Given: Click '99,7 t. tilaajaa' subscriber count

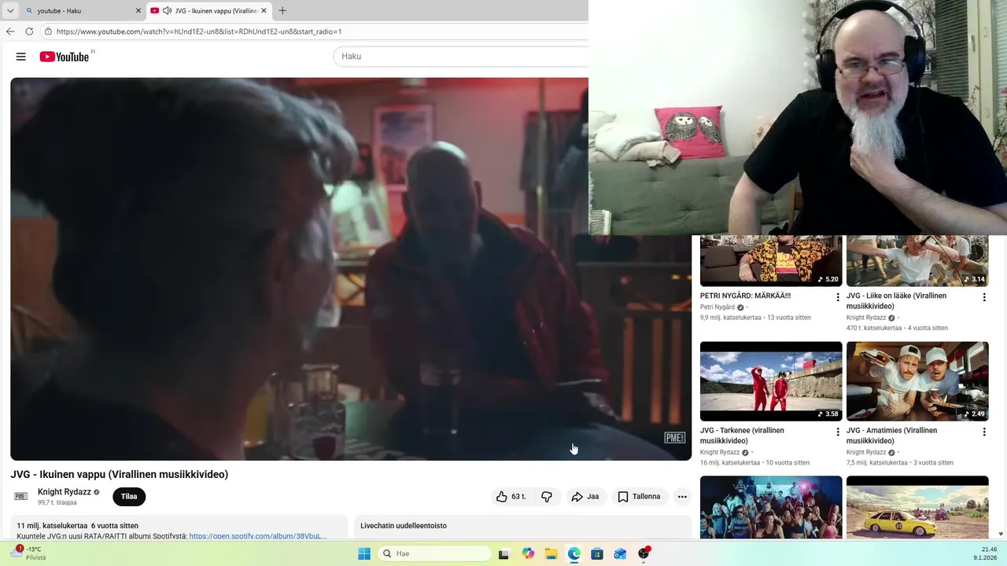Looking at the screenshot, I should click(x=57, y=503).
